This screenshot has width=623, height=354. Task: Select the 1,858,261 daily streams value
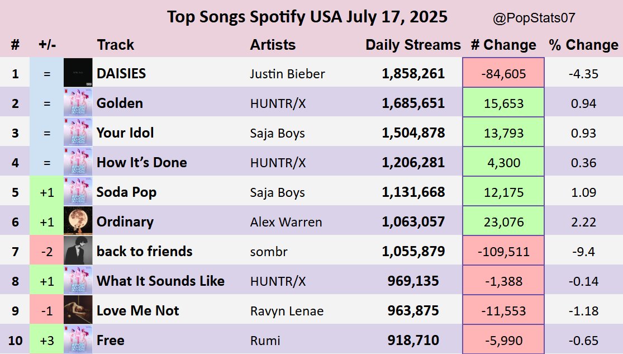pos(413,74)
